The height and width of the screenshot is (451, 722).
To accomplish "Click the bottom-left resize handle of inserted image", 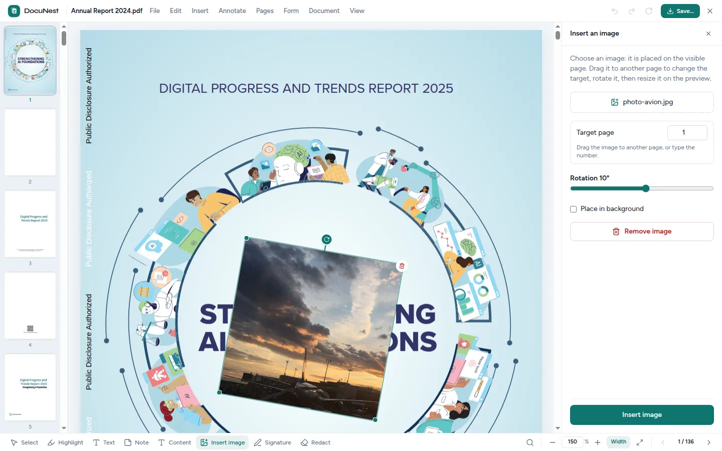I will coord(219,392).
